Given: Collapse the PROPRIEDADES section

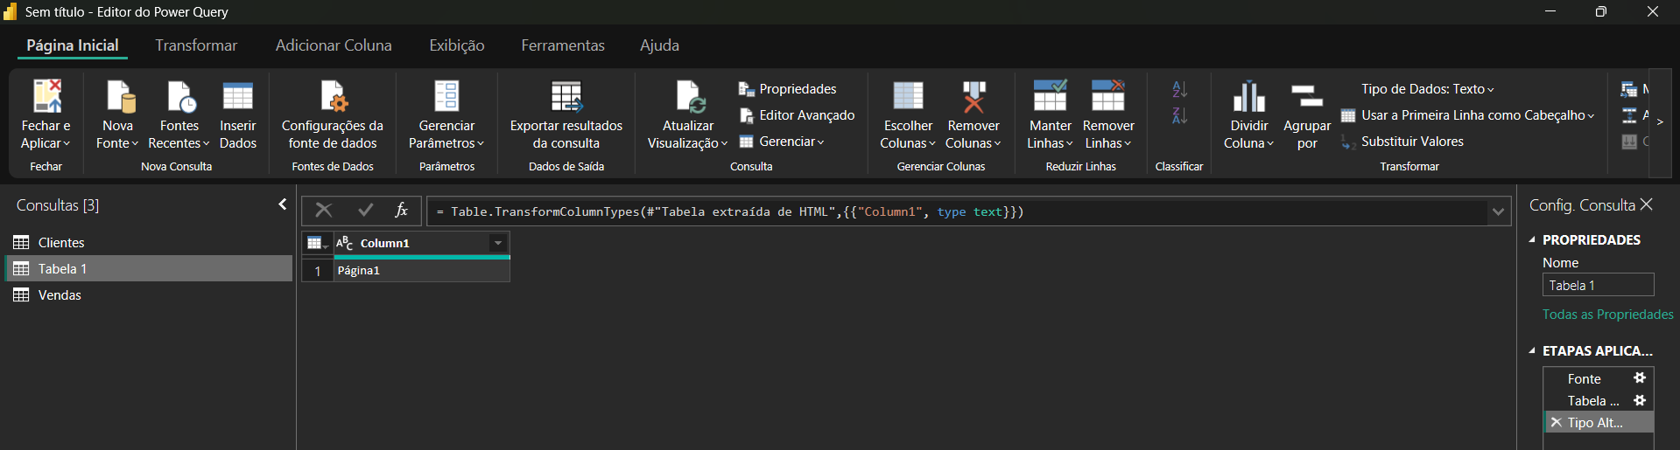Looking at the screenshot, I should (1532, 239).
